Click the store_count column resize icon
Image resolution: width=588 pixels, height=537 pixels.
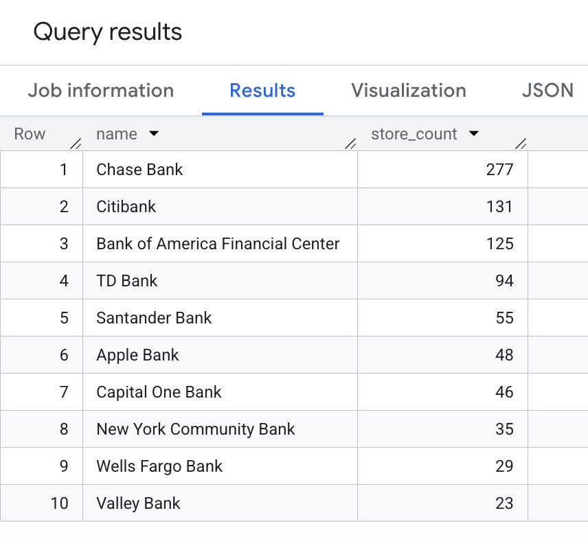[x=521, y=143]
